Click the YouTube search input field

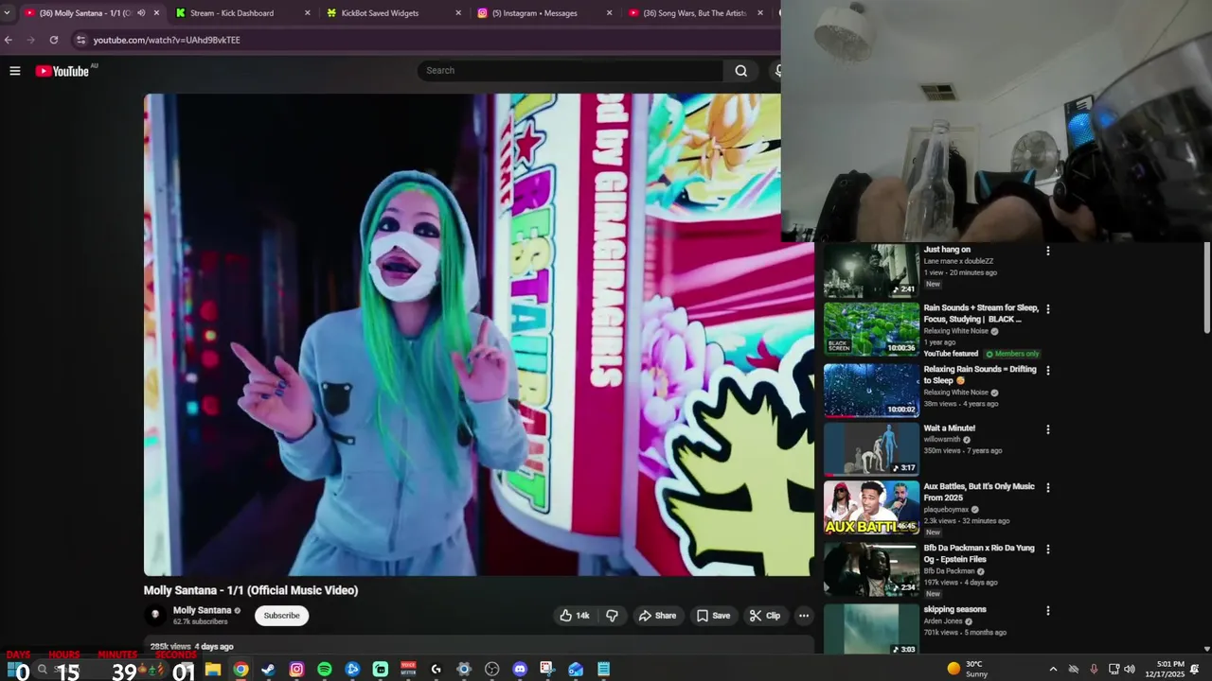tap(570, 71)
